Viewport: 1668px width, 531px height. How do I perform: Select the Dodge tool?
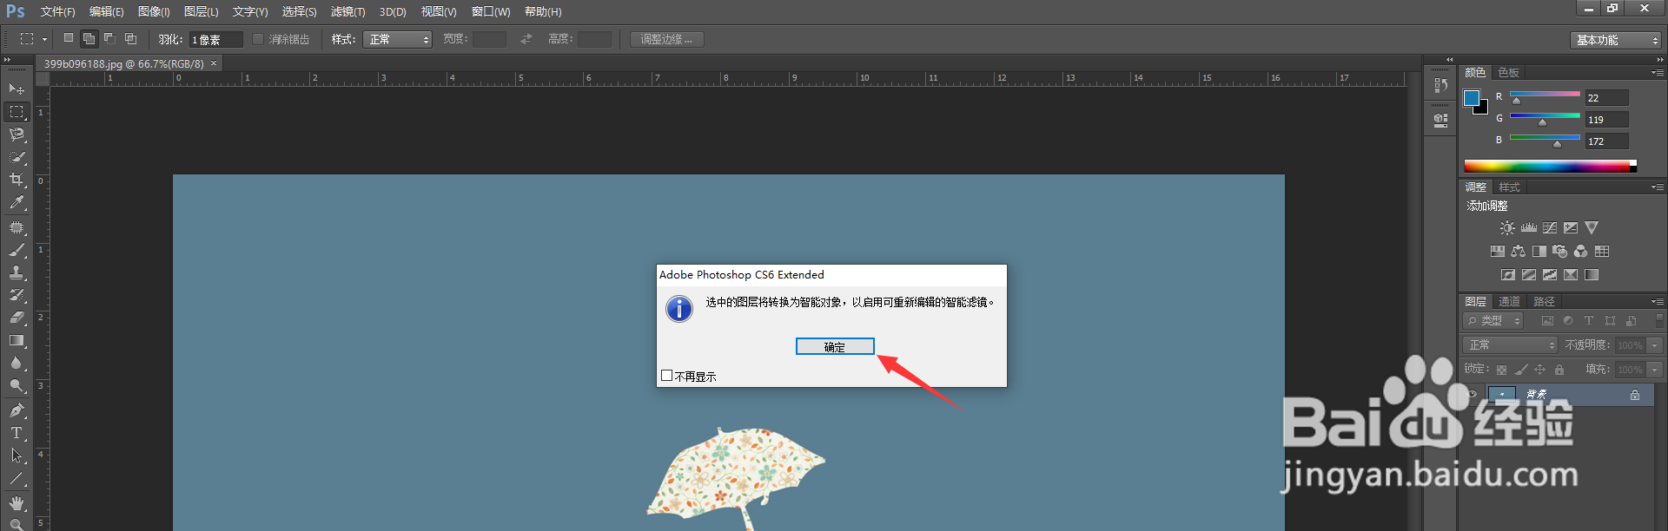click(x=17, y=386)
